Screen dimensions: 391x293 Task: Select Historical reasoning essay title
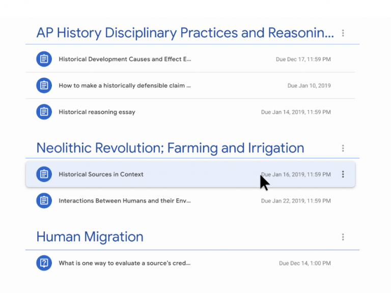click(x=97, y=112)
